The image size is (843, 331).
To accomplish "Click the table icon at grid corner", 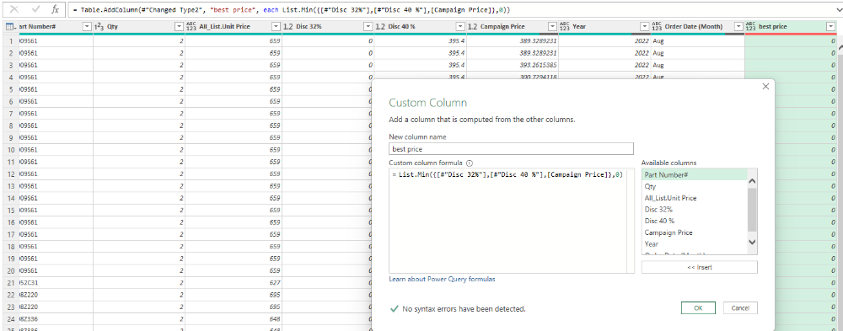I will coord(9,26).
